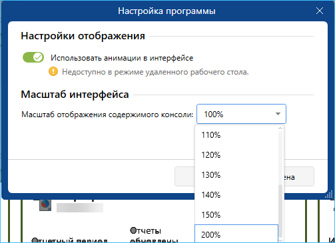This screenshot has width=335, height=243.
Task: Click the dropdown list scrollbar up arrow
Action: click(280, 128)
